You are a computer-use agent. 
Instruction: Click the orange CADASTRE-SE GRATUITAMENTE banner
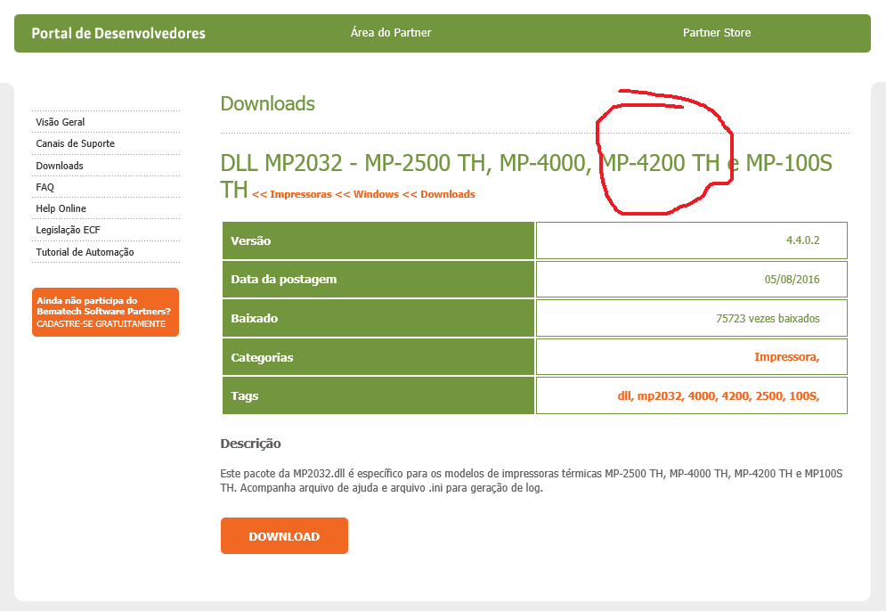point(106,312)
